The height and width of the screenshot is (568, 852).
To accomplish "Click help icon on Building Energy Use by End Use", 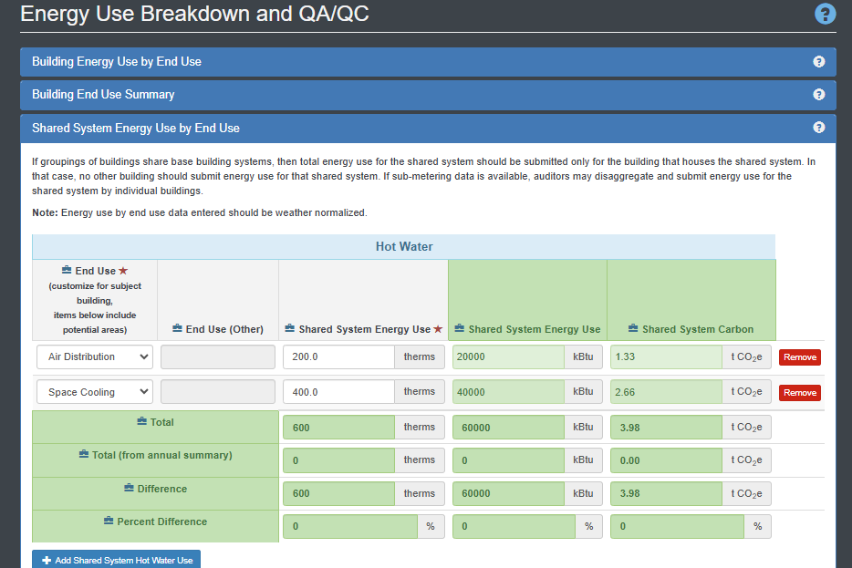I will tap(819, 62).
